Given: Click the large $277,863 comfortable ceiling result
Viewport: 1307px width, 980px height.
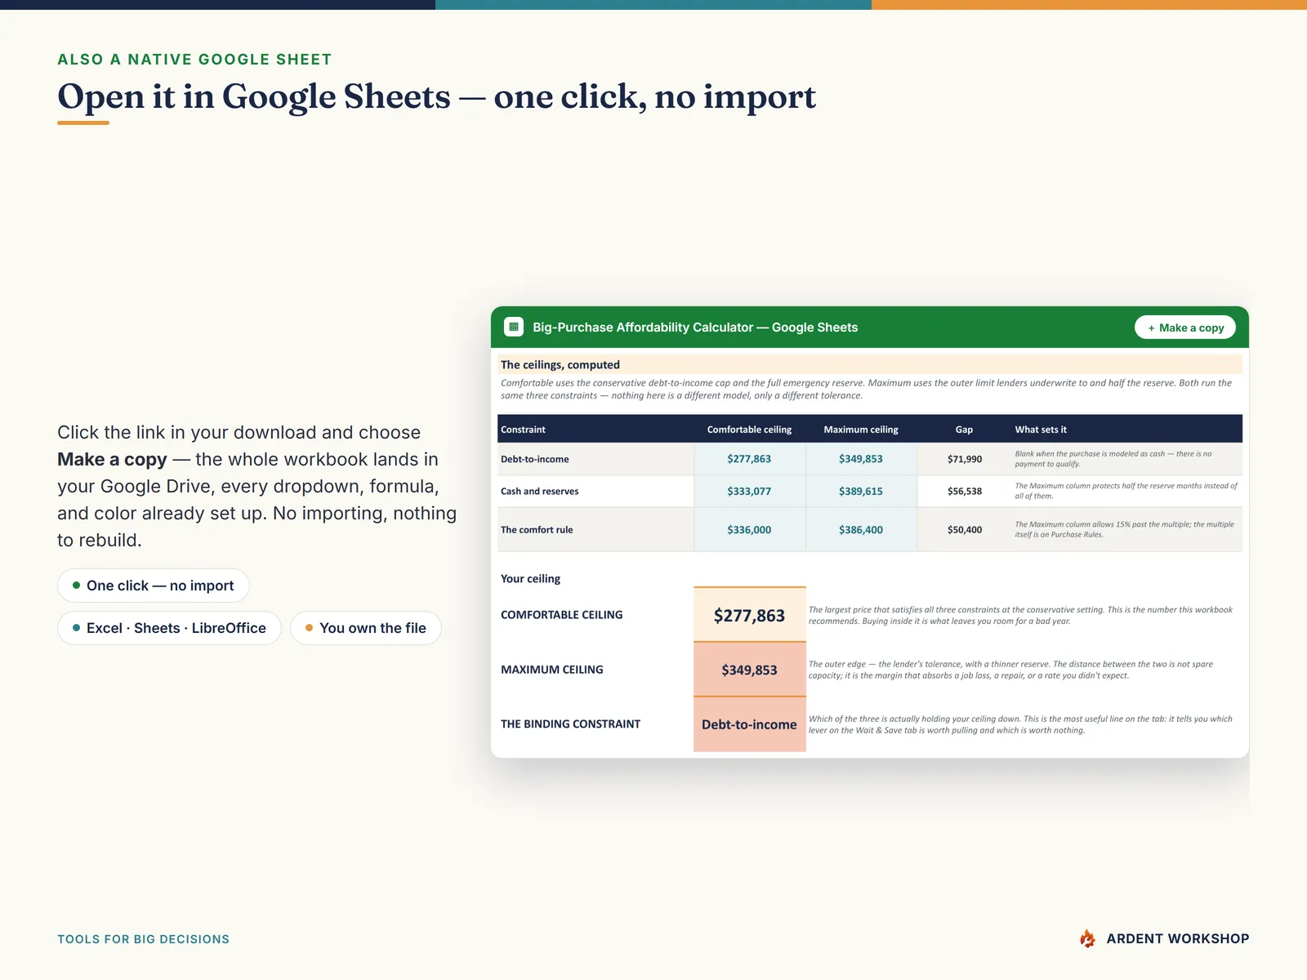Looking at the screenshot, I should click(750, 615).
